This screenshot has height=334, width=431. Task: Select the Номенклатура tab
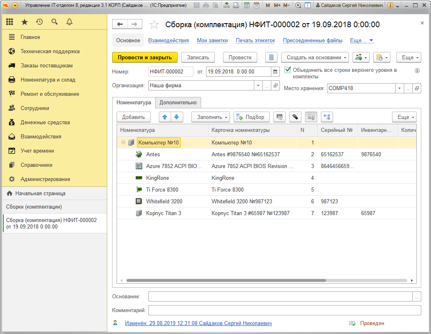click(134, 102)
